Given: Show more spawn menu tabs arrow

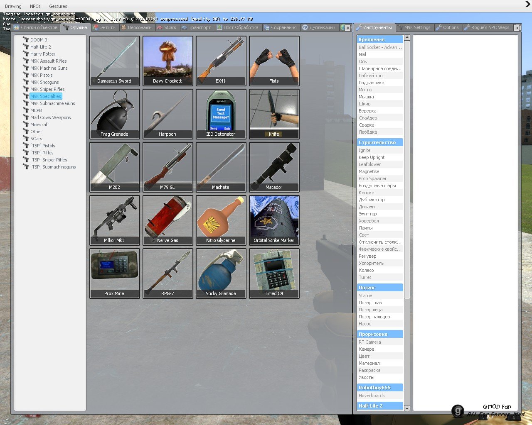Looking at the screenshot, I should click(x=348, y=28).
